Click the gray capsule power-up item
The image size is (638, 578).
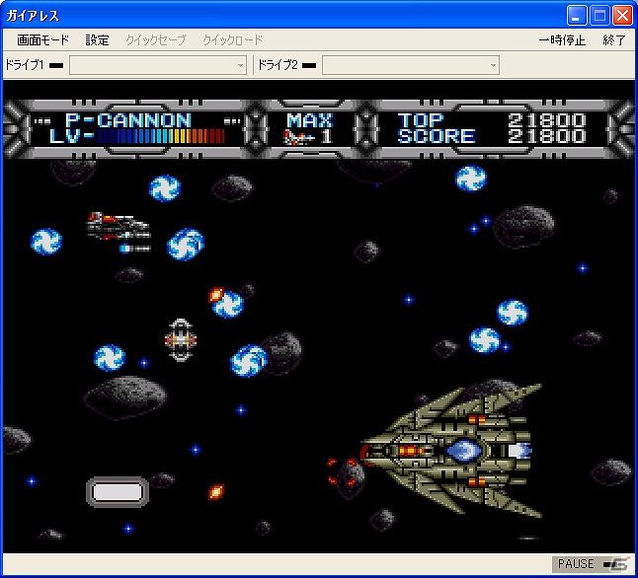tap(118, 492)
